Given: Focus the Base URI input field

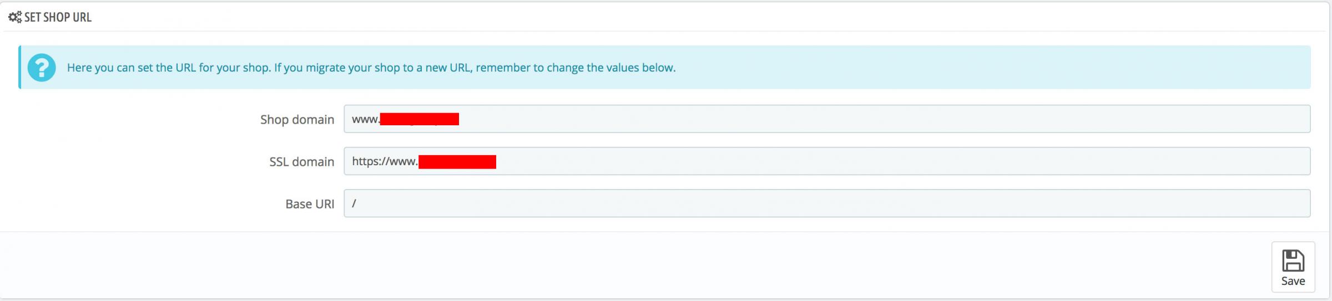Looking at the screenshot, I should [833, 203].
